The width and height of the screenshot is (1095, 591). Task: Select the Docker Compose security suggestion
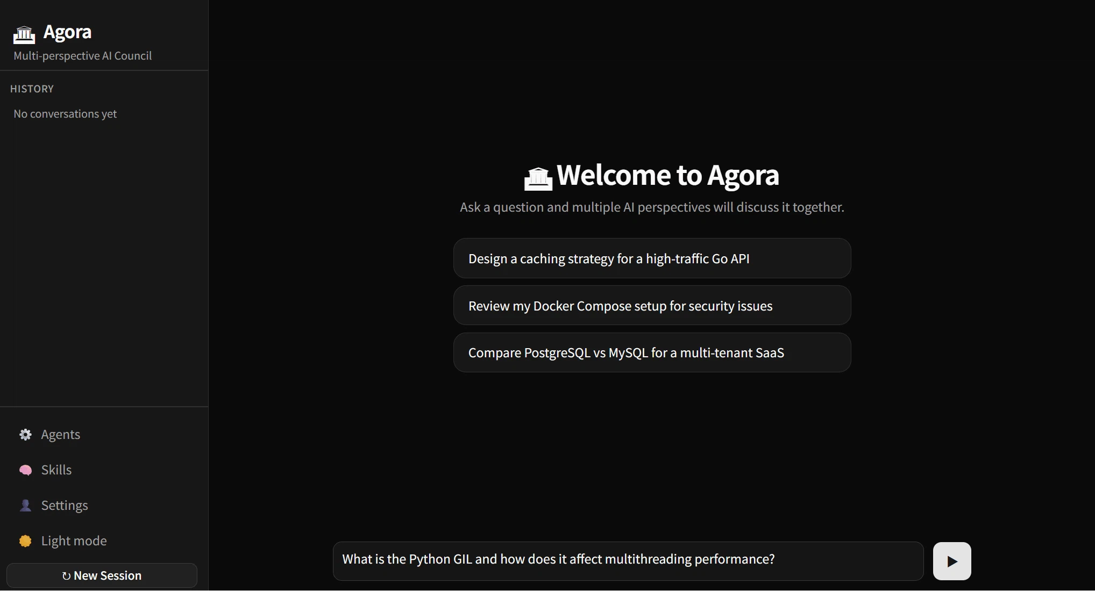651,305
